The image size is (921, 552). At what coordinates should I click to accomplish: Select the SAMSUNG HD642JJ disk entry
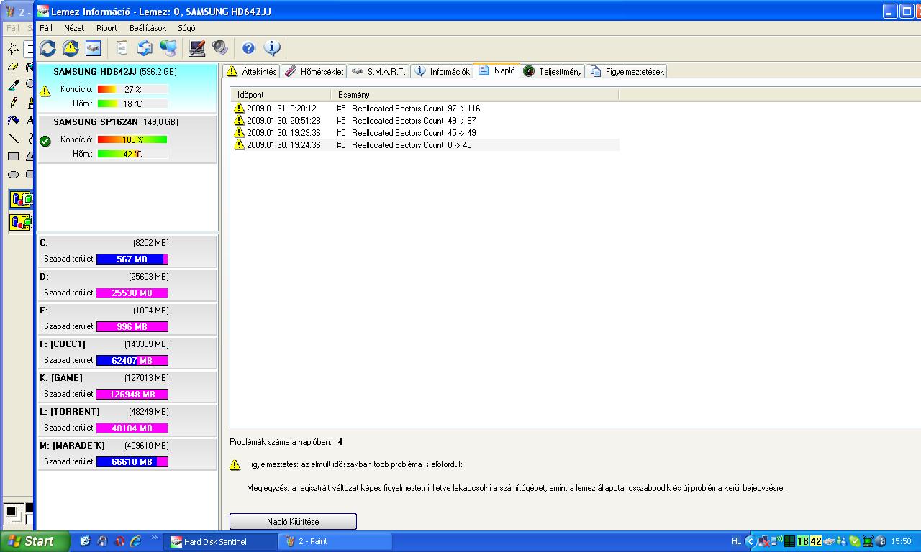point(127,88)
